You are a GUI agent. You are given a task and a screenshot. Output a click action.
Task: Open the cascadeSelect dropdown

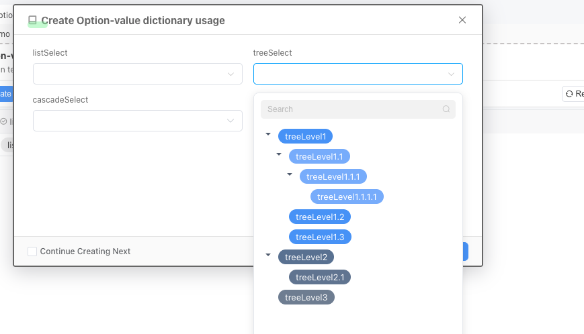(x=137, y=121)
